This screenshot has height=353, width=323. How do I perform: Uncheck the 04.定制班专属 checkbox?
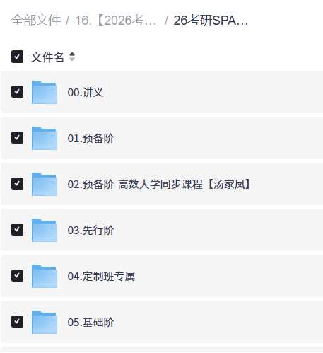click(x=17, y=275)
